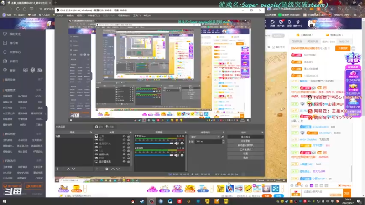365x205 pixels.
Task: Click orange 开通贵族 button in Douyu panel
Action: (343, 48)
